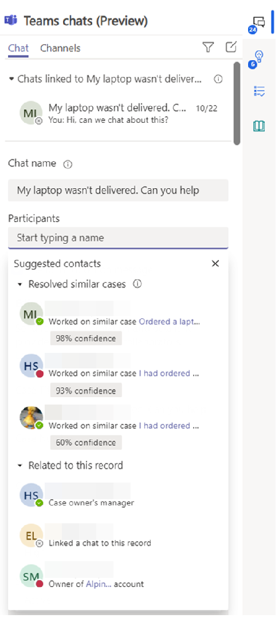Select SM contact, account owner
The width and height of the screenshot is (279, 618).
(118, 576)
